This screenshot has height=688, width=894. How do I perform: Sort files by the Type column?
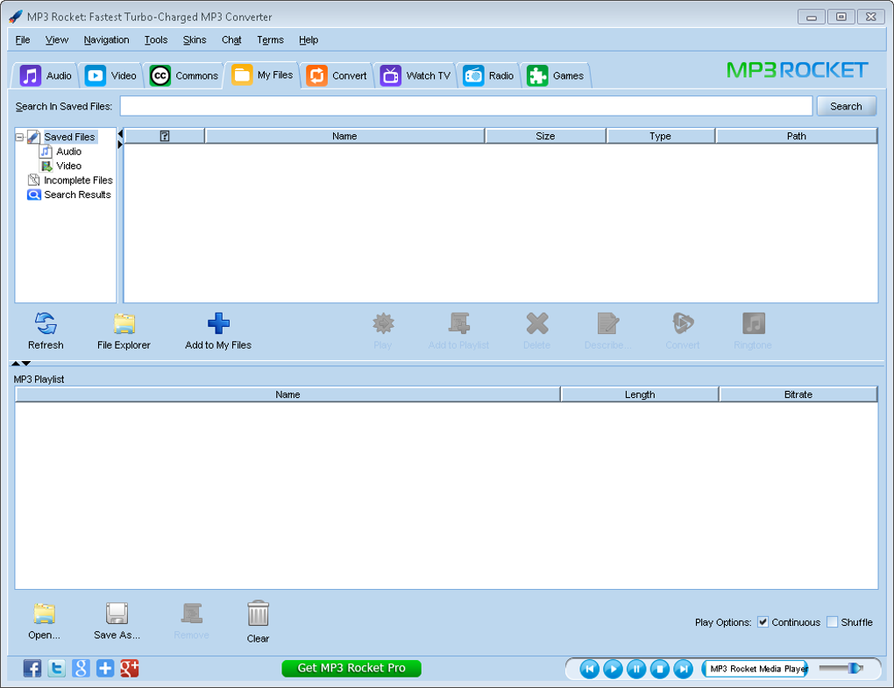[661, 136]
